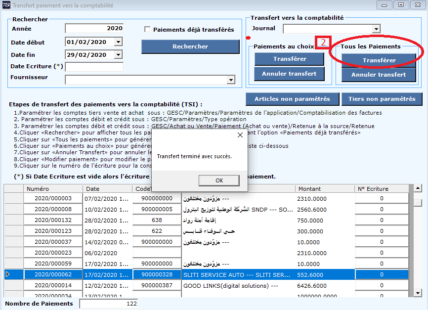Click the TSI application icon in title bar
Viewport: 428px width, 310px height.
point(6,5)
